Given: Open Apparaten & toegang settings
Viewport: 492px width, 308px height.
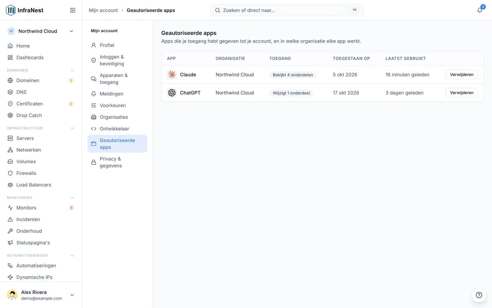Looking at the screenshot, I should 117,79.
